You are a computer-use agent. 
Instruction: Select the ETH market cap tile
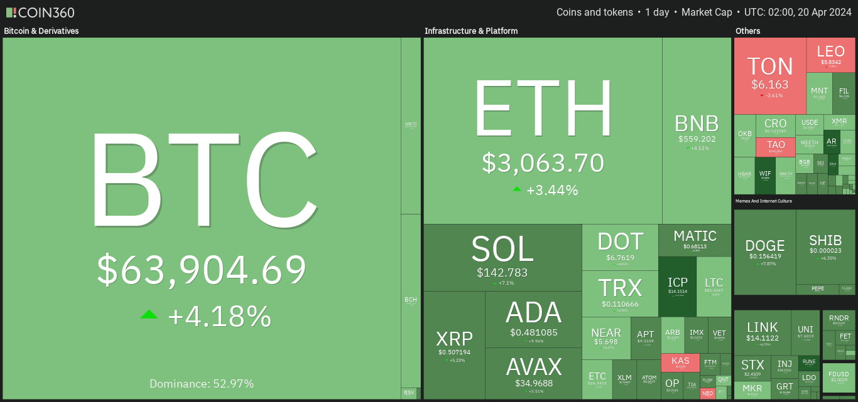pos(543,130)
